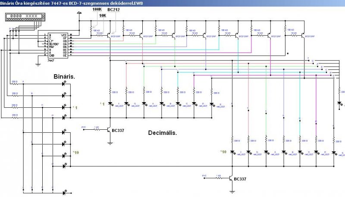Select the OE output pin on the 7447
This screenshot has width=345, height=197.
[x=65, y=56]
